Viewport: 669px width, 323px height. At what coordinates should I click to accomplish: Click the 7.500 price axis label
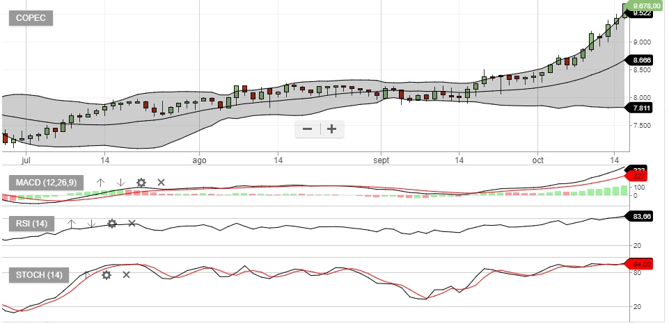pos(642,125)
